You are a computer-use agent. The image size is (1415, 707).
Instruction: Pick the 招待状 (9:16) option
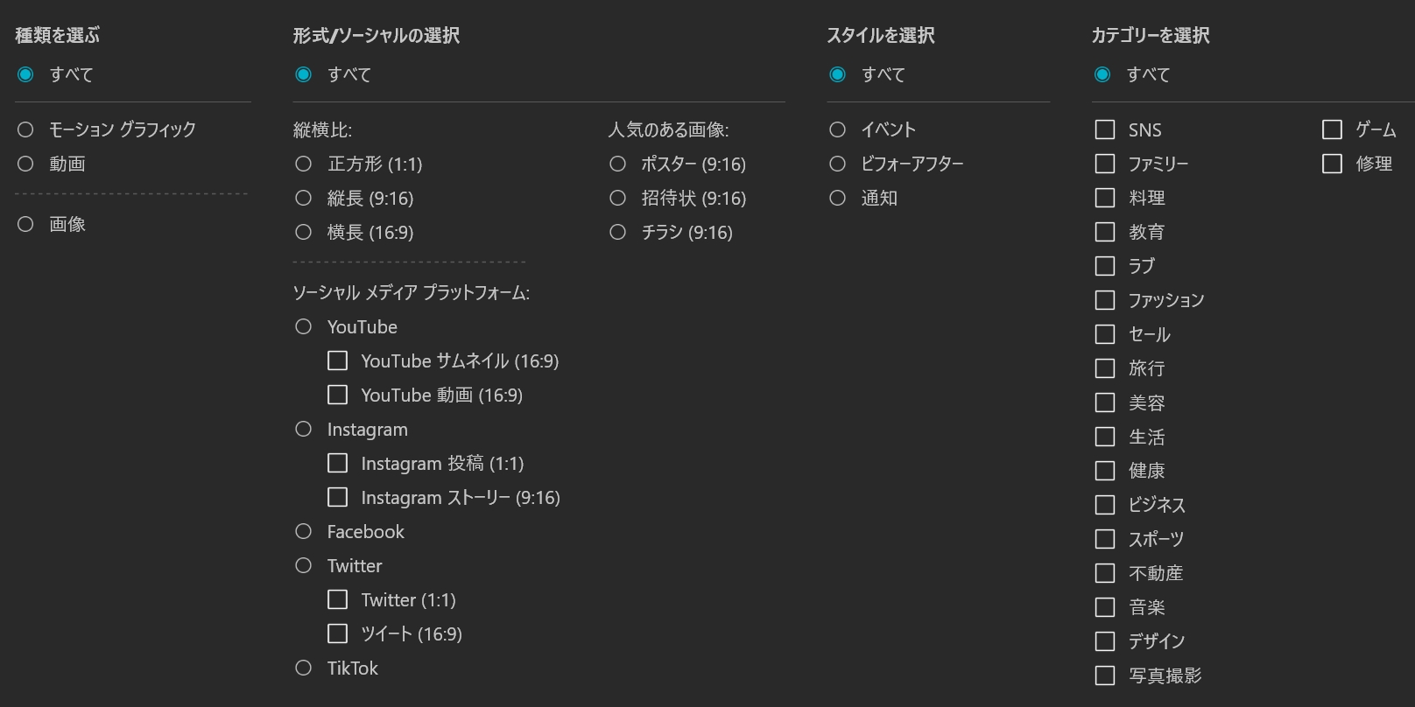click(618, 198)
